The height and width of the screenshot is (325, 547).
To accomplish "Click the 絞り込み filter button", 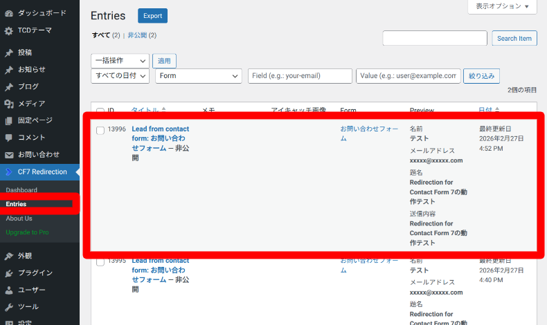I will pyautogui.click(x=481, y=76).
